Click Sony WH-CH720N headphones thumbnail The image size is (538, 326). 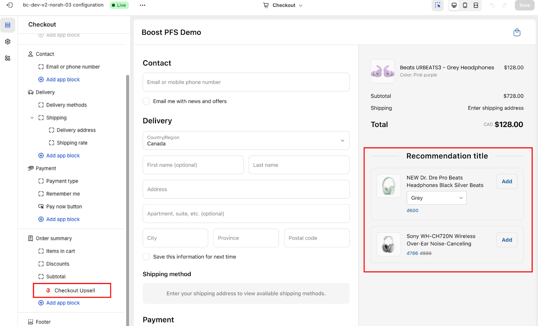click(389, 244)
